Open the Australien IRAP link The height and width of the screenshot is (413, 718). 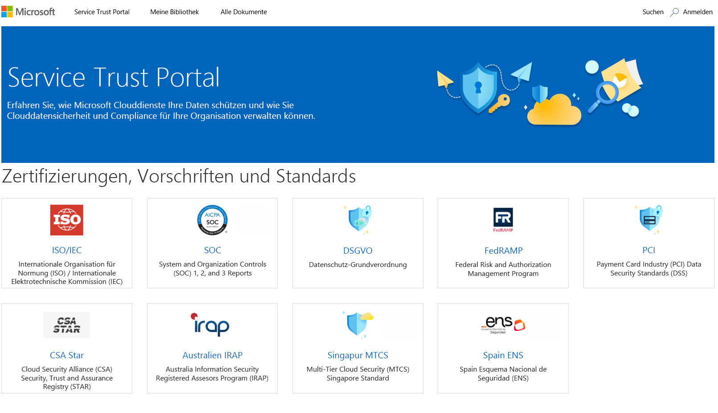tap(213, 355)
